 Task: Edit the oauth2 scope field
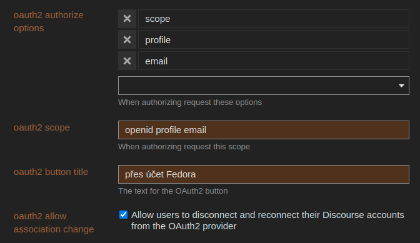pyautogui.click(x=264, y=130)
